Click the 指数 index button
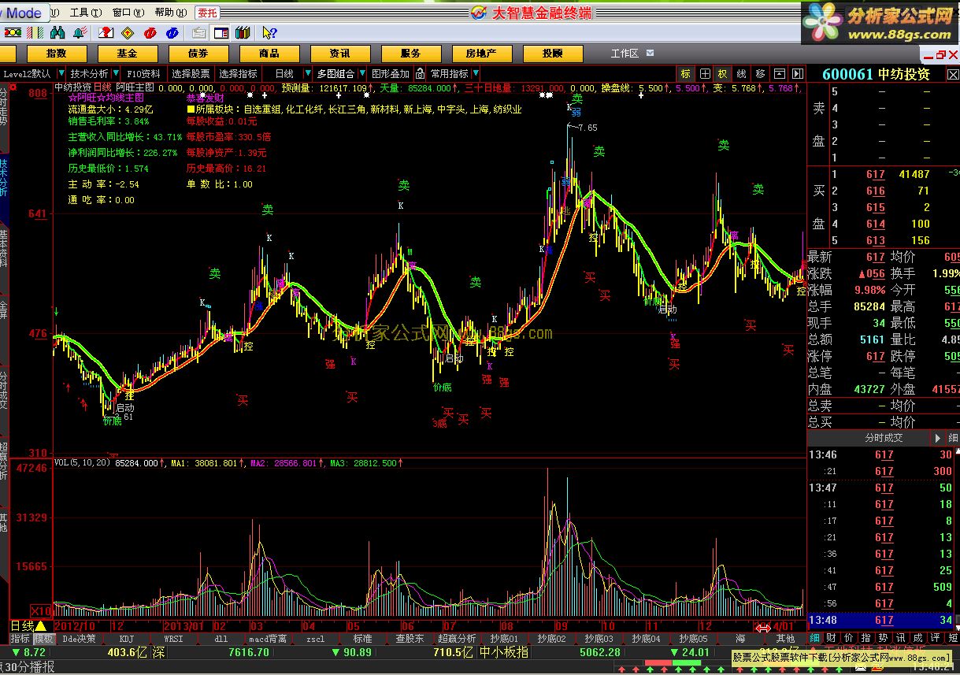 [x=56, y=53]
